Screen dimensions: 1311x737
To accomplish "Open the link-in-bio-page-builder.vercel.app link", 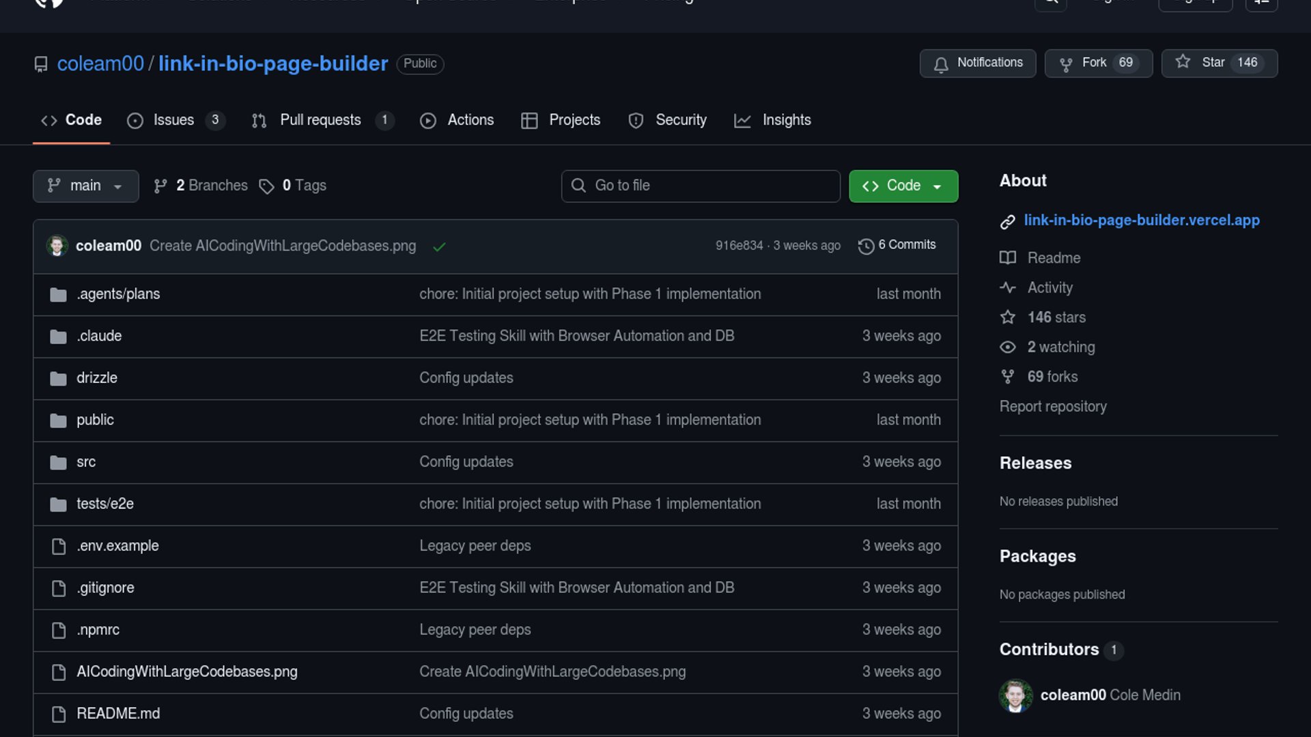I will [1141, 220].
